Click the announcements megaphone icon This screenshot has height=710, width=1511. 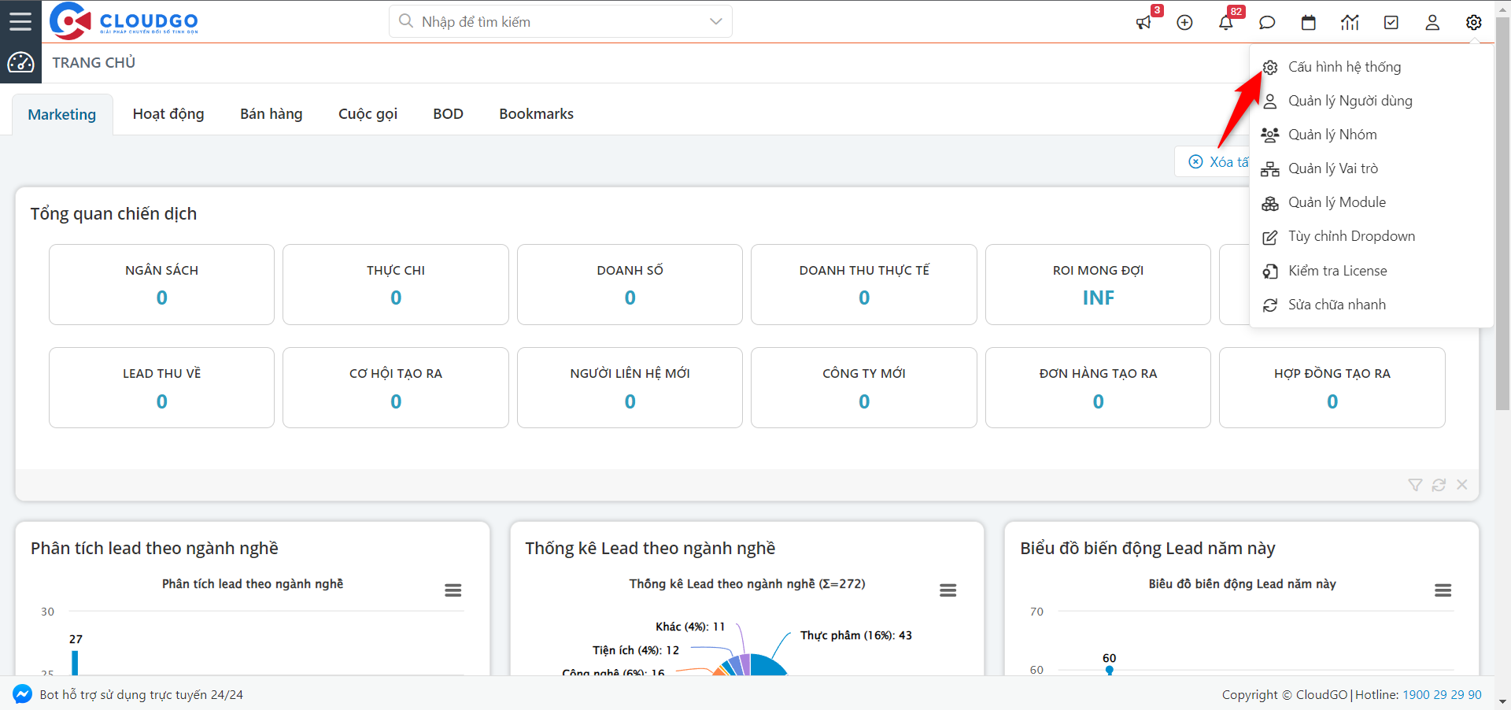(1143, 23)
